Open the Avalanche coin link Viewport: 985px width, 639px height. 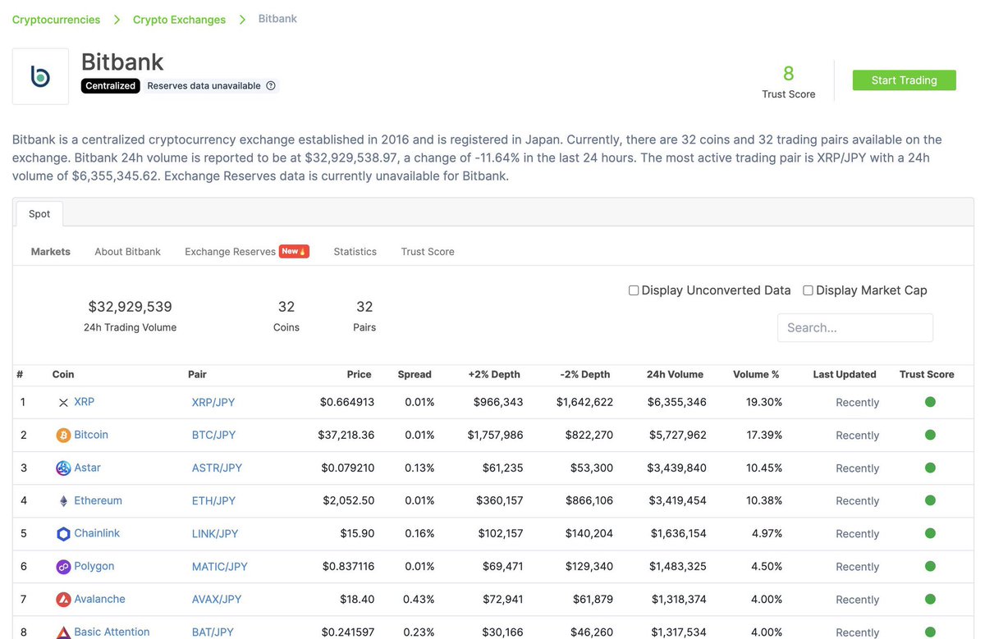click(99, 599)
